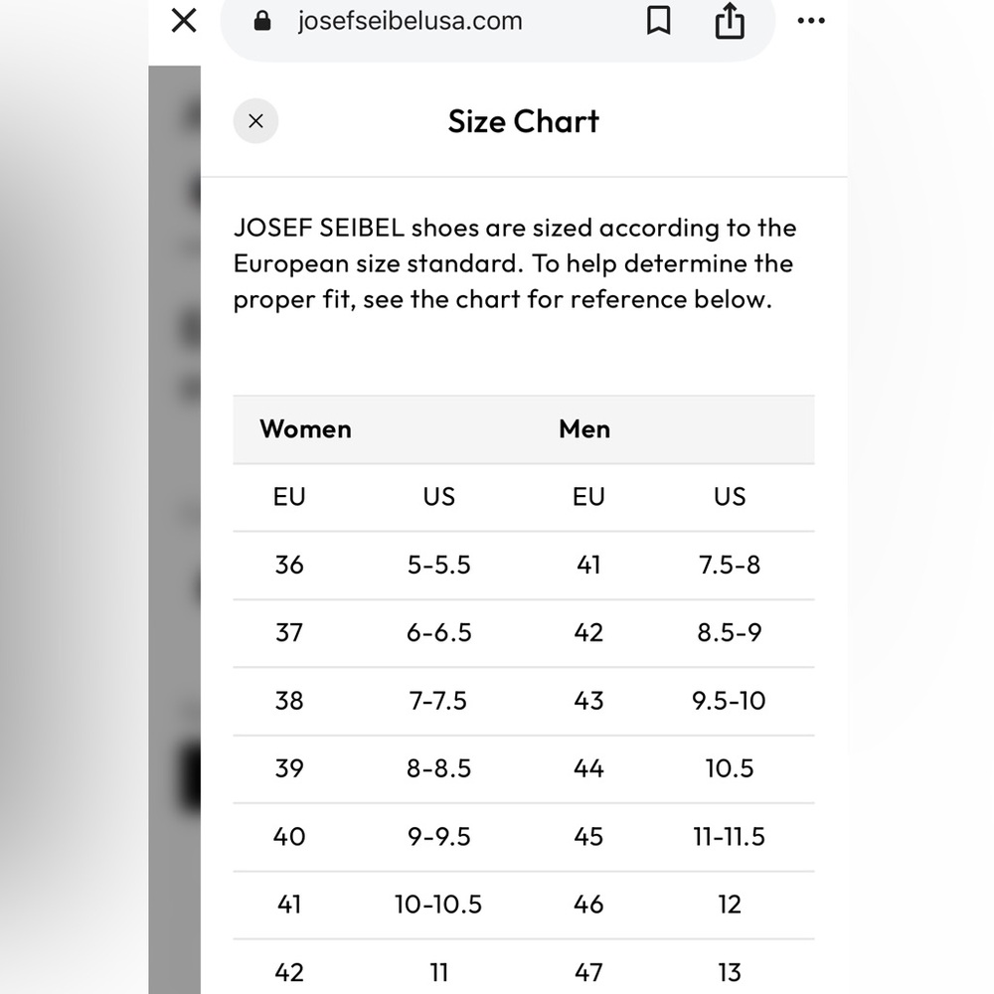
Task: Tap men's US size 10.5 cell
Action: tap(730, 768)
